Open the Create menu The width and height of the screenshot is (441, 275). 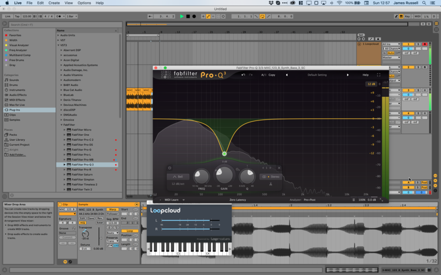53,3
